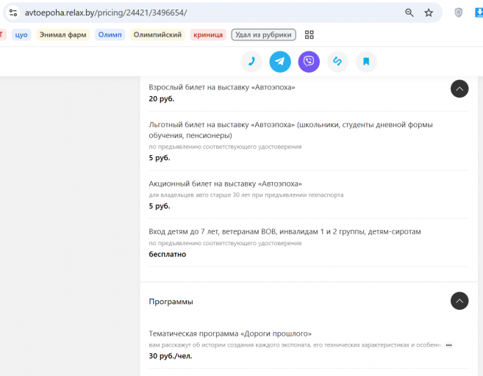Image resolution: width=483 pixels, height=376 pixels.
Task: Click the Программы heading
Action: click(171, 302)
